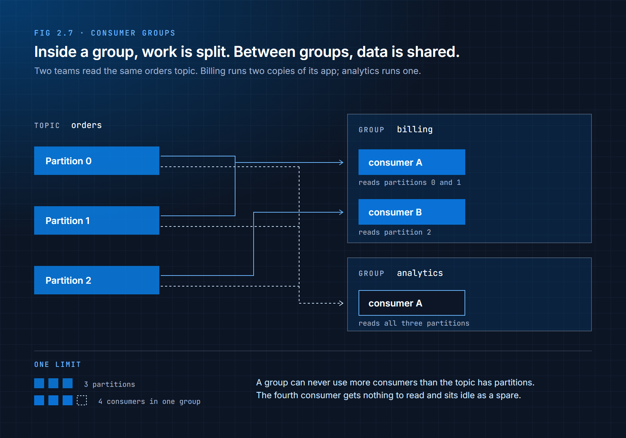Click the sentence 'The fourth consumer gets nothing to read'
The height and width of the screenshot is (438, 626).
388,395
